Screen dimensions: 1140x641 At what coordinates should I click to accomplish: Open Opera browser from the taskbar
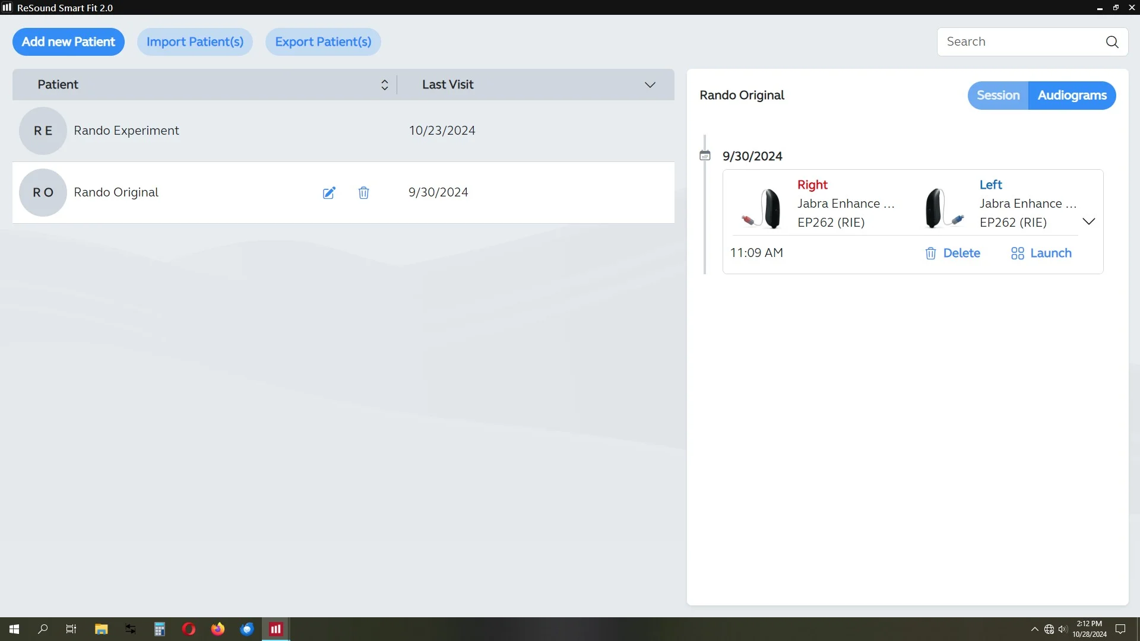coord(189,629)
